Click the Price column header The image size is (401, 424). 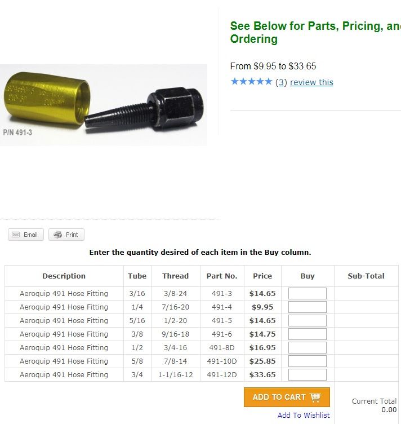point(262,276)
